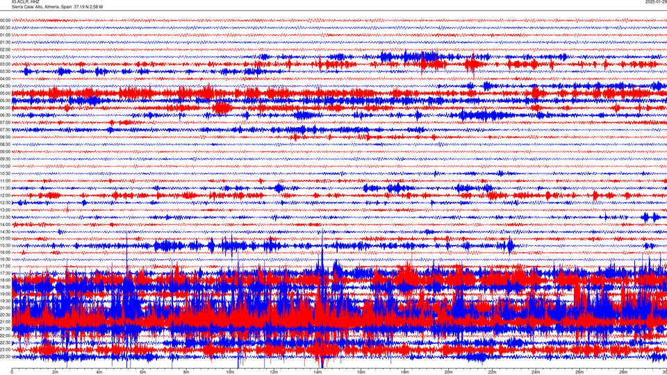Select the 12:00 time row label
Screen dimensions: 667x375
5,195
